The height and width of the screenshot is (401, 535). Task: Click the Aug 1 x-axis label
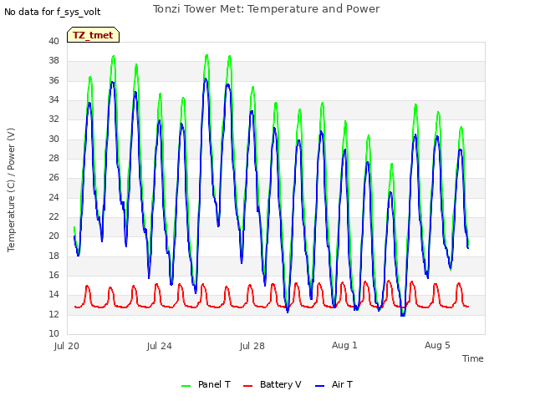[x=344, y=345]
